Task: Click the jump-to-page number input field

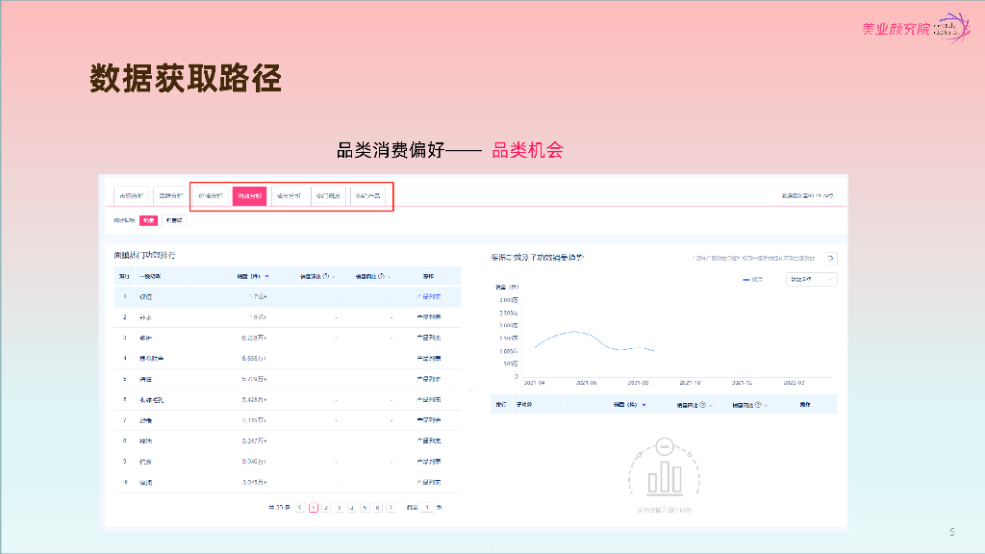Action: (427, 507)
